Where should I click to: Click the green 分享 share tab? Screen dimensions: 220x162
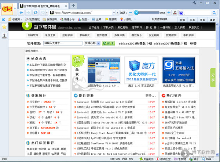click(213, 78)
